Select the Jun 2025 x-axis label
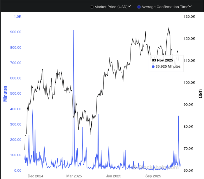 point(113,176)
